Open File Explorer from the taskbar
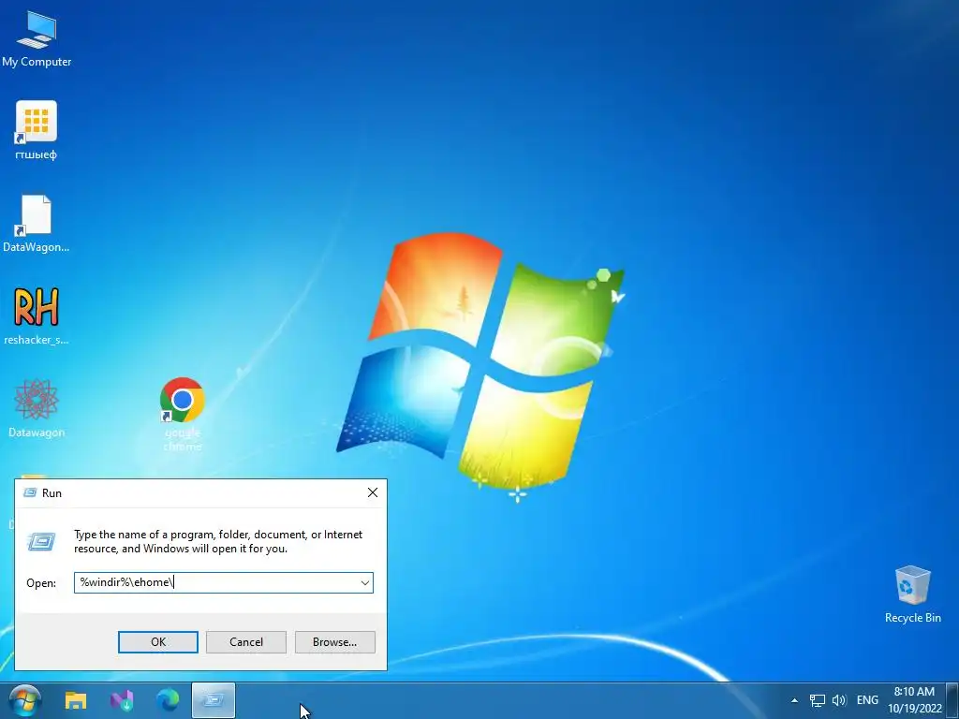The width and height of the screenshot is (959, 719). tap(76, 700)
